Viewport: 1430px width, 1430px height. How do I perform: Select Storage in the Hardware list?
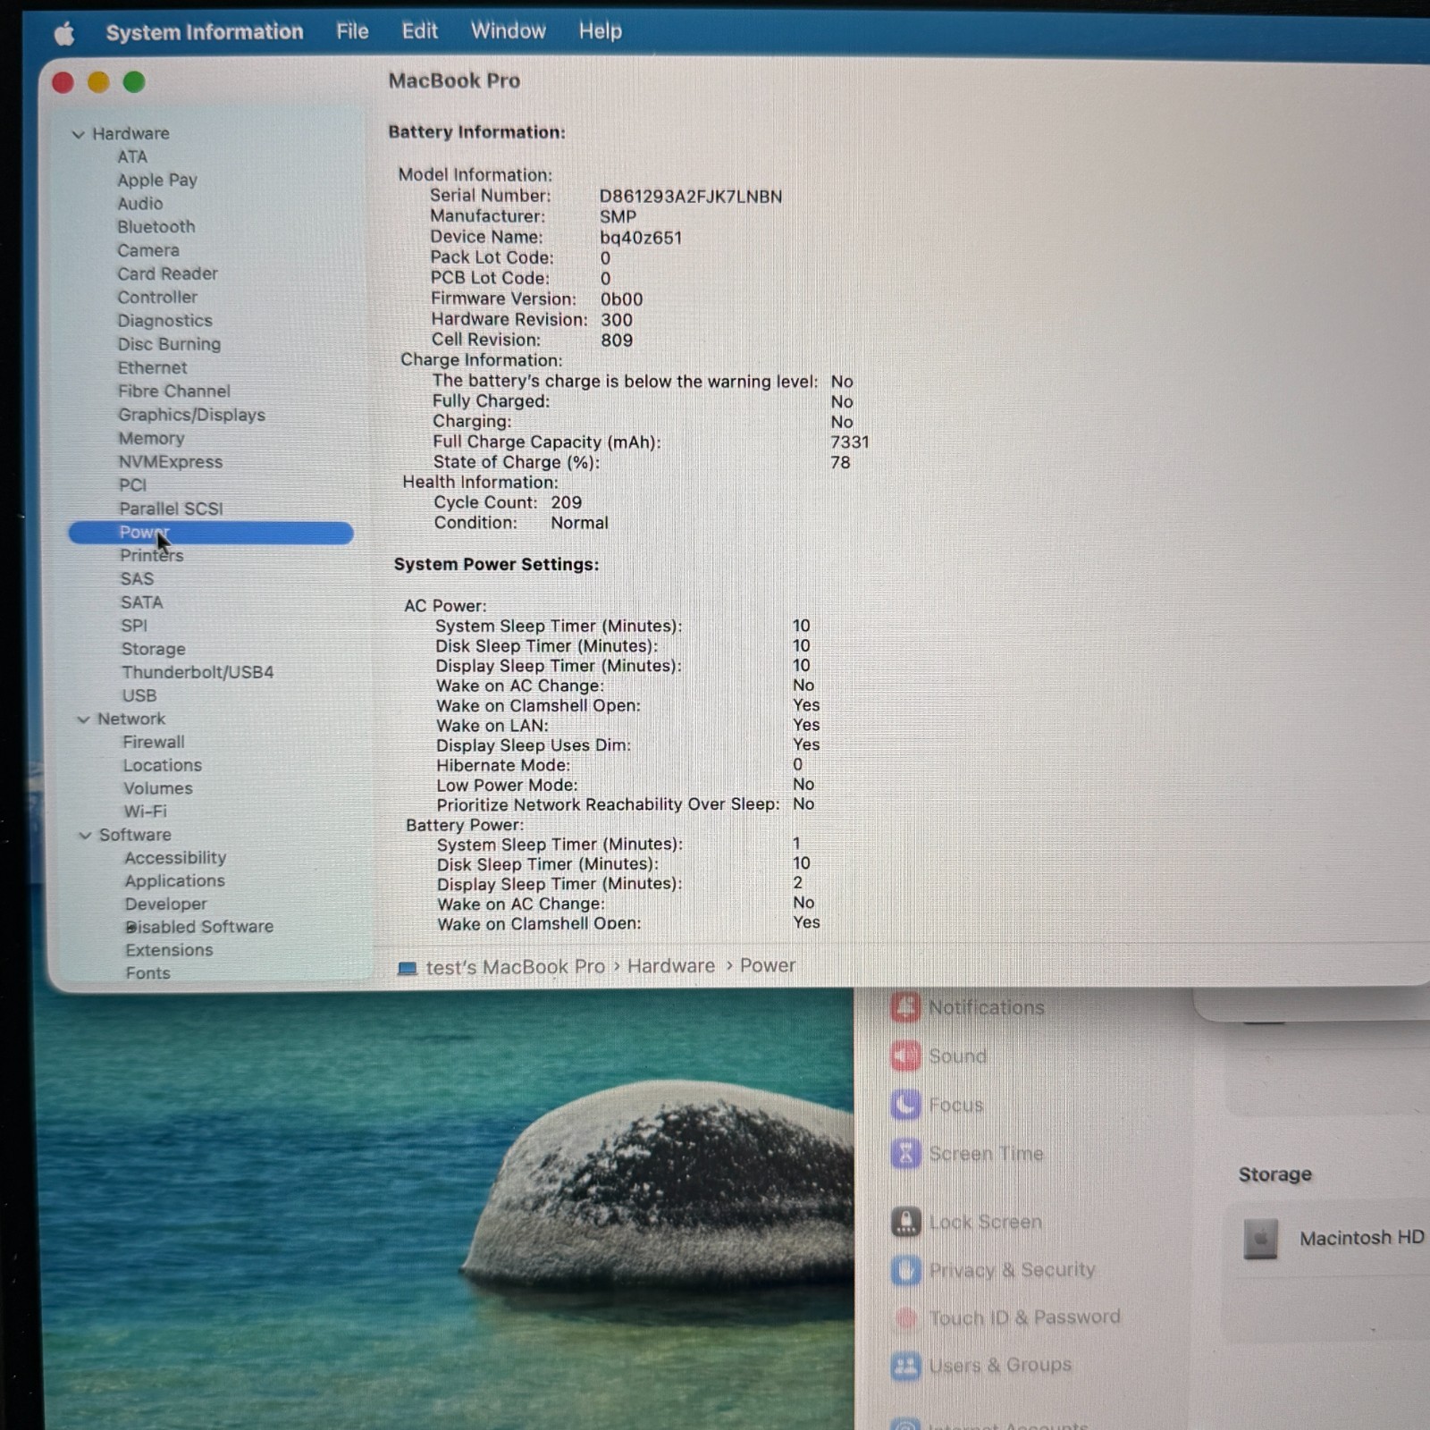(x=154, y=649)
